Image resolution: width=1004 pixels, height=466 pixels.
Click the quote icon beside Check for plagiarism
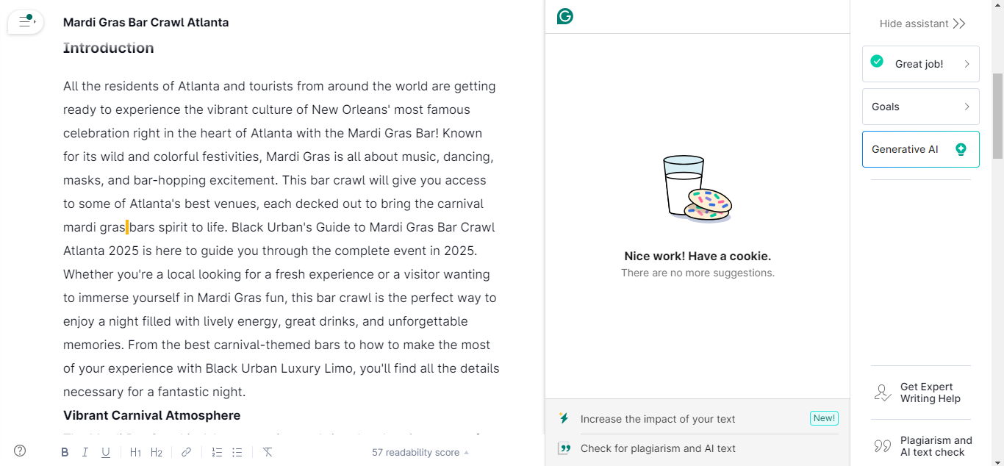(x=564, y=448)
